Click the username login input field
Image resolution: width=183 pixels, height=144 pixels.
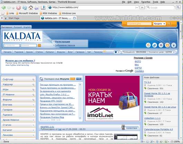12,45
